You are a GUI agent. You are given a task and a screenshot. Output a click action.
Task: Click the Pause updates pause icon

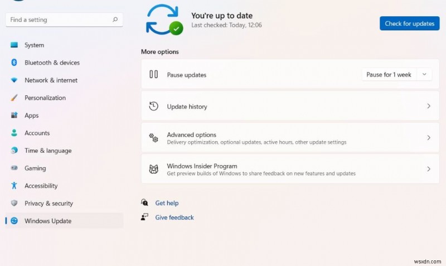(x=154, y=75)
